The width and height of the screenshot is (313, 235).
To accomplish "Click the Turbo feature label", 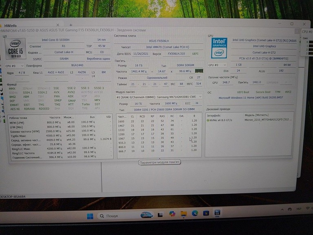I will click(x=86, y=104).
